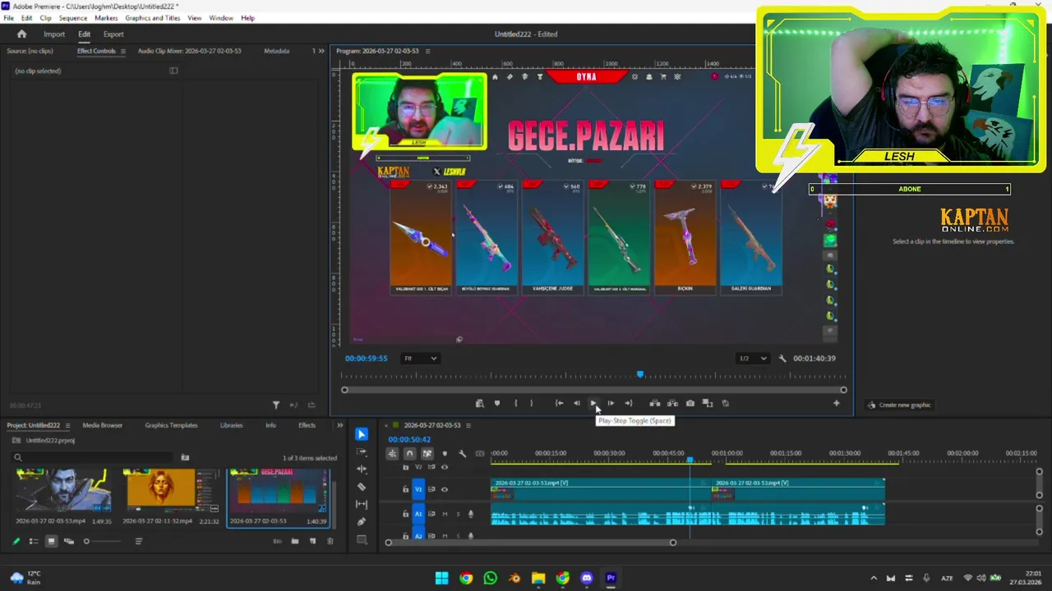This screenshot has height=591, width=1052.
Task: Select the Rectangle tool
Action: pos(362,539)
